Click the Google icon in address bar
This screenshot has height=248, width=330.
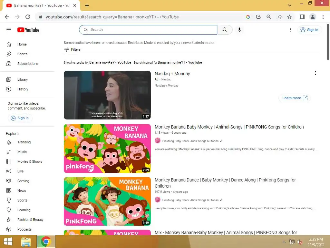pyautogui.click(x=248, y=17)
